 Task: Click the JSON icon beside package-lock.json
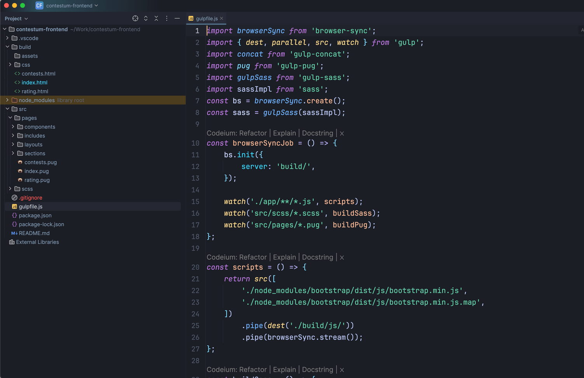[x=14, y=224]
